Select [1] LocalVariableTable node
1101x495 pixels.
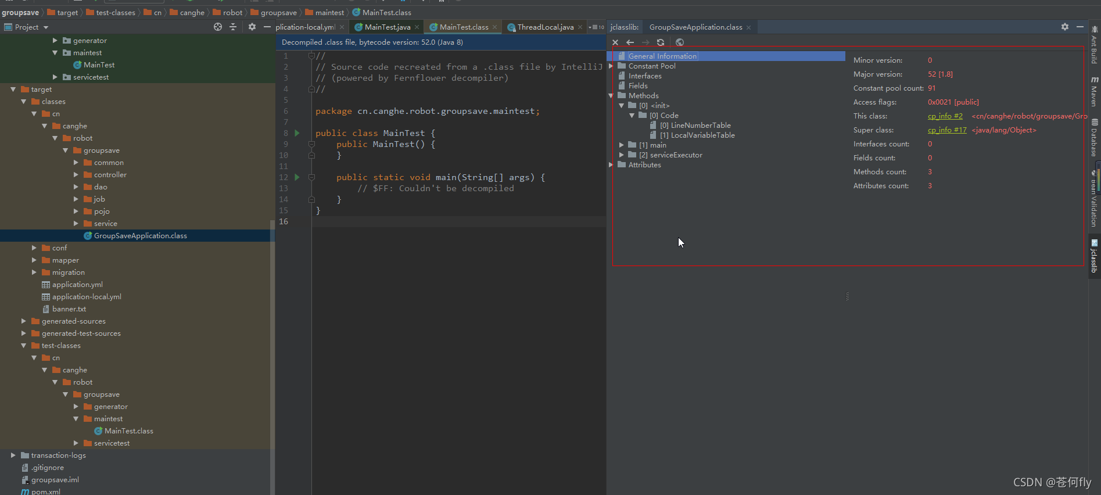pos(697,135)
